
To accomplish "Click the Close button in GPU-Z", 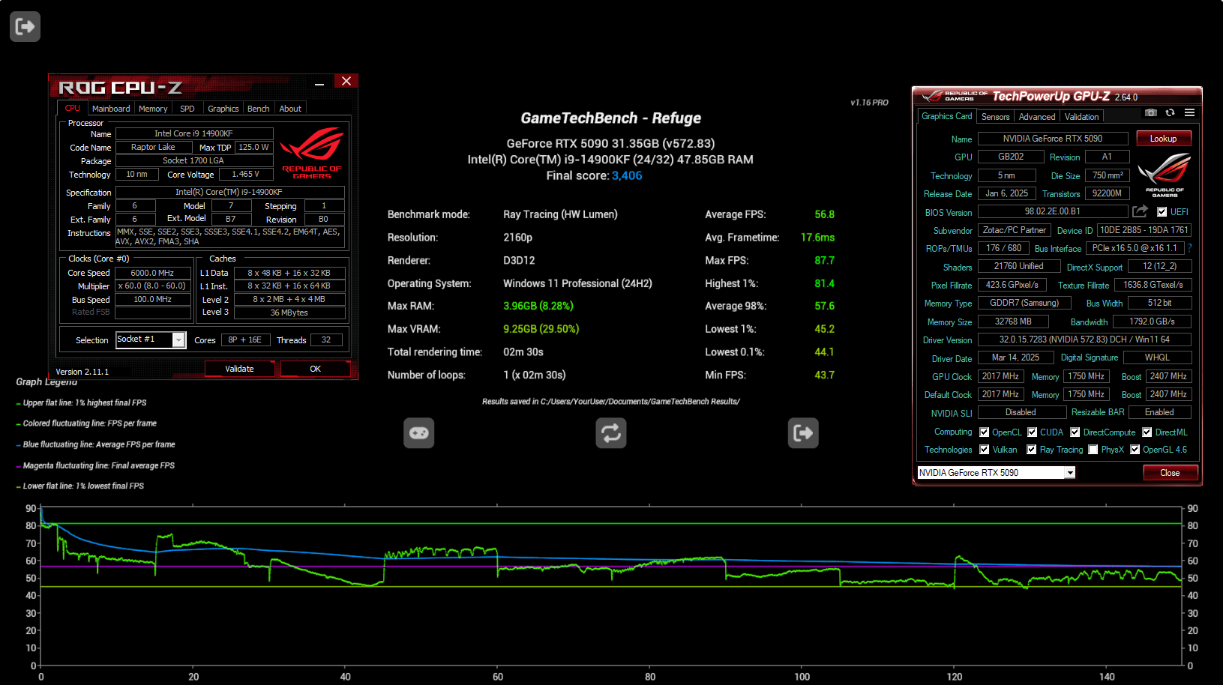I will (1170, 473).
